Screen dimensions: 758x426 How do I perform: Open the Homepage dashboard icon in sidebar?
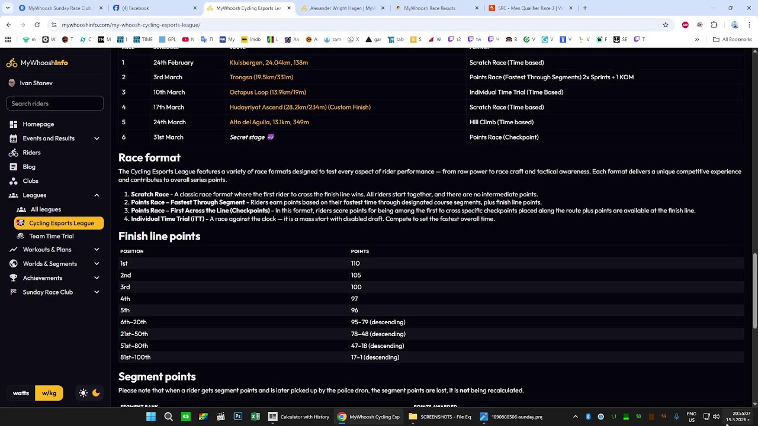[x=13, y=124]
